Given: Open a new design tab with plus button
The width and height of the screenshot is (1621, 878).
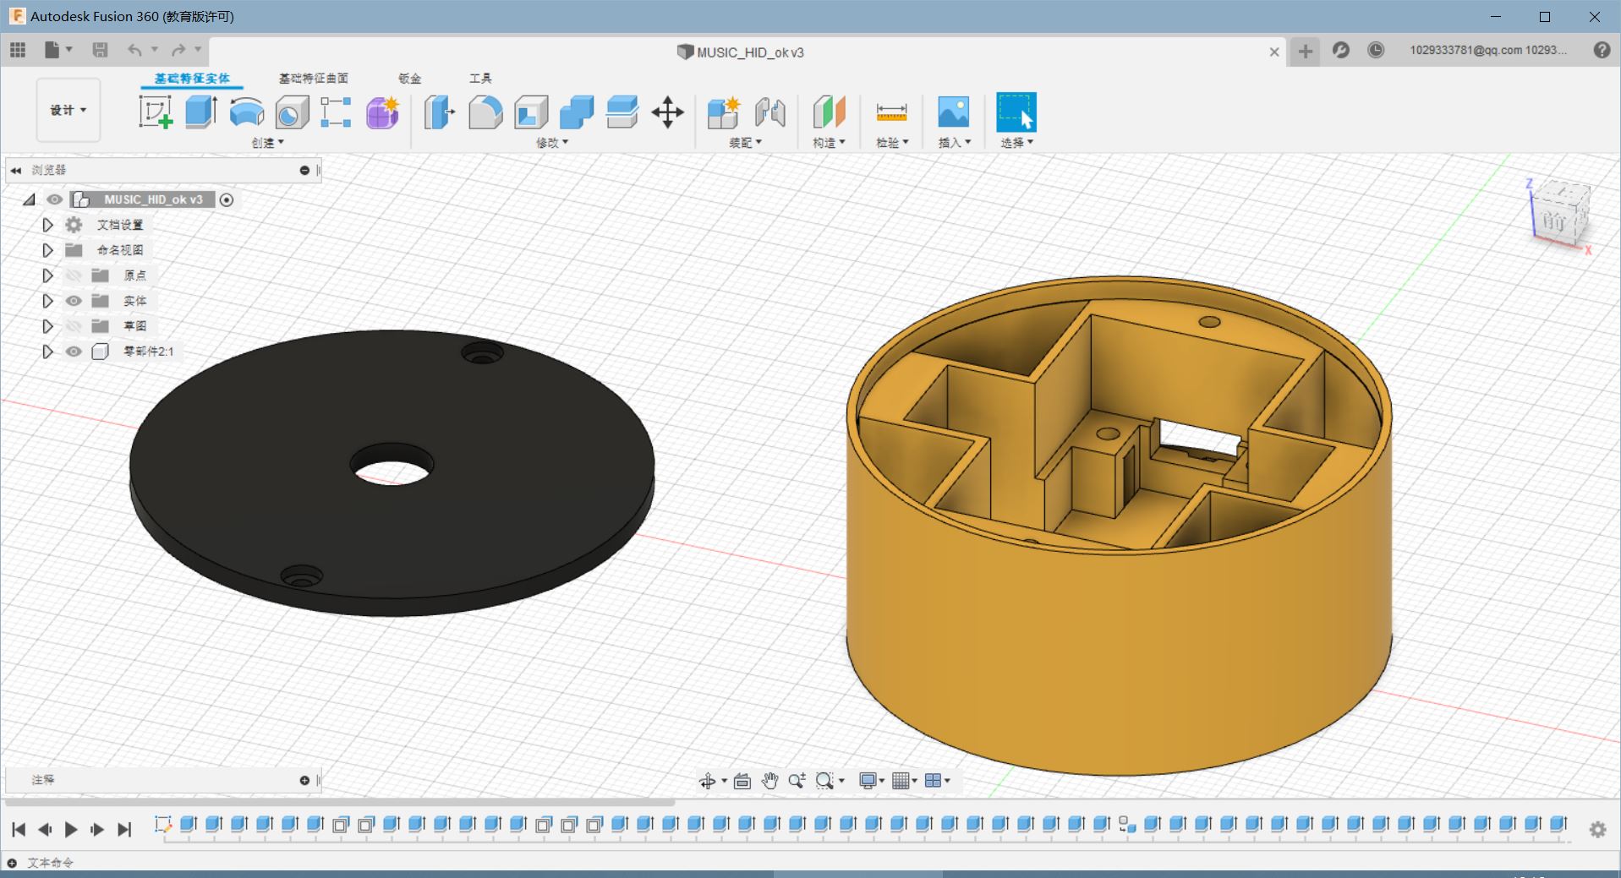Looking at the screenshot, I should 1306,52.
